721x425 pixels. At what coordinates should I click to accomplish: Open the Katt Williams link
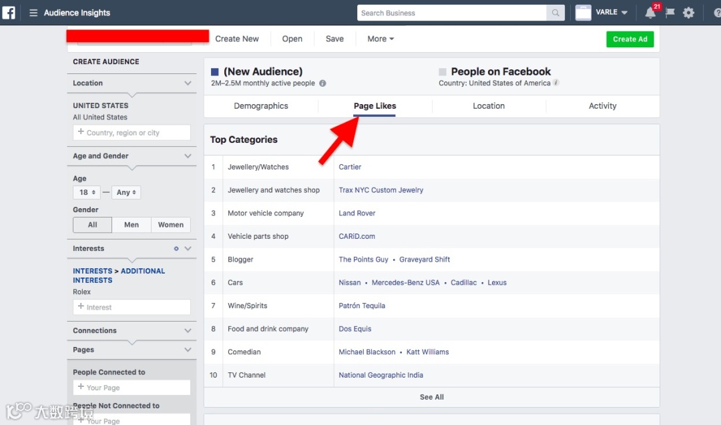tap(428, 352)
